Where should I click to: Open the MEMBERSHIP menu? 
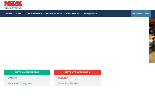click(35, 13)
